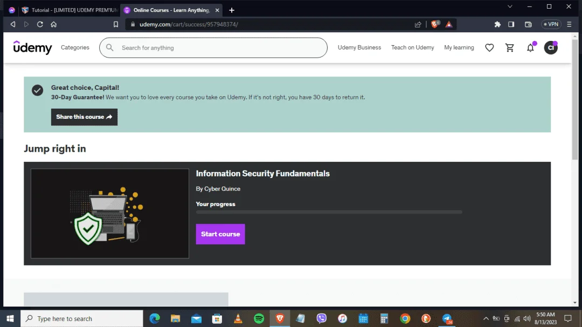Bookmark this page
This screenshot has height=327, width=582.
point(116,24)
